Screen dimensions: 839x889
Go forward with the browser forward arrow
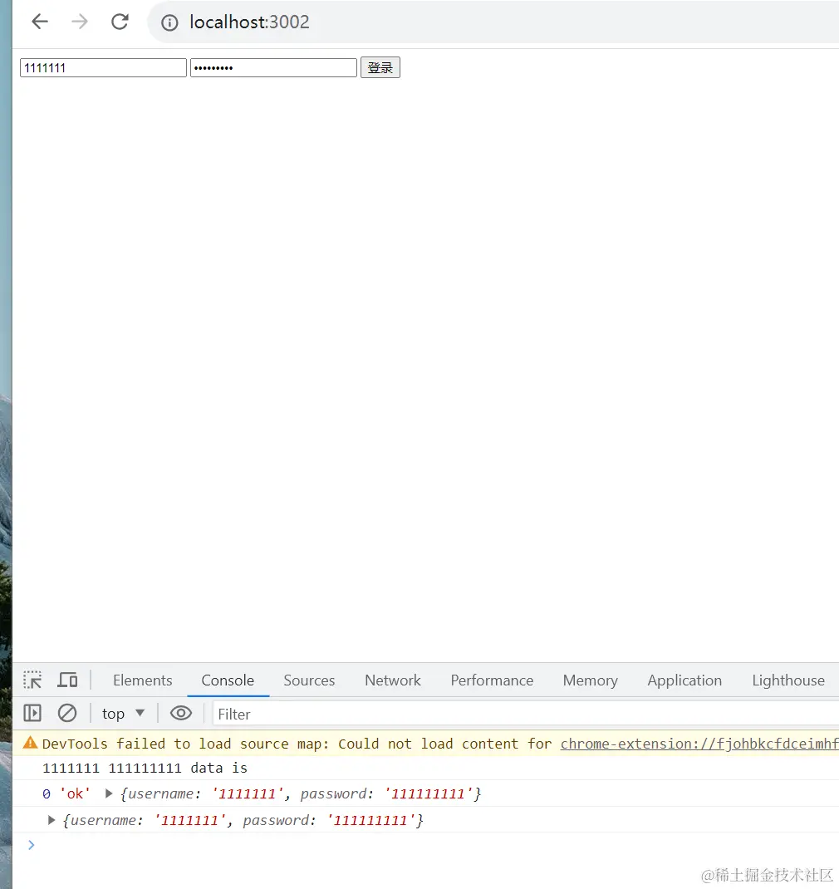coord(80,22)
